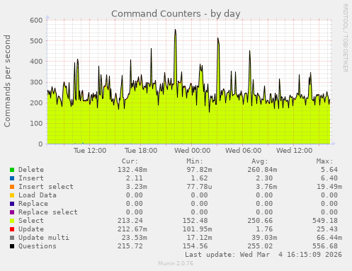Click the 'Avg:' column header
The width and height of the screenshot is (352, 271).
(260, 161)
